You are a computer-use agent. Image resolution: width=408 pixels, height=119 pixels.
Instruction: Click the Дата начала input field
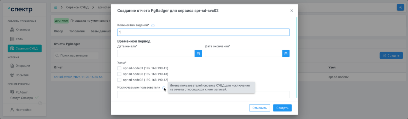pos(156,54)
